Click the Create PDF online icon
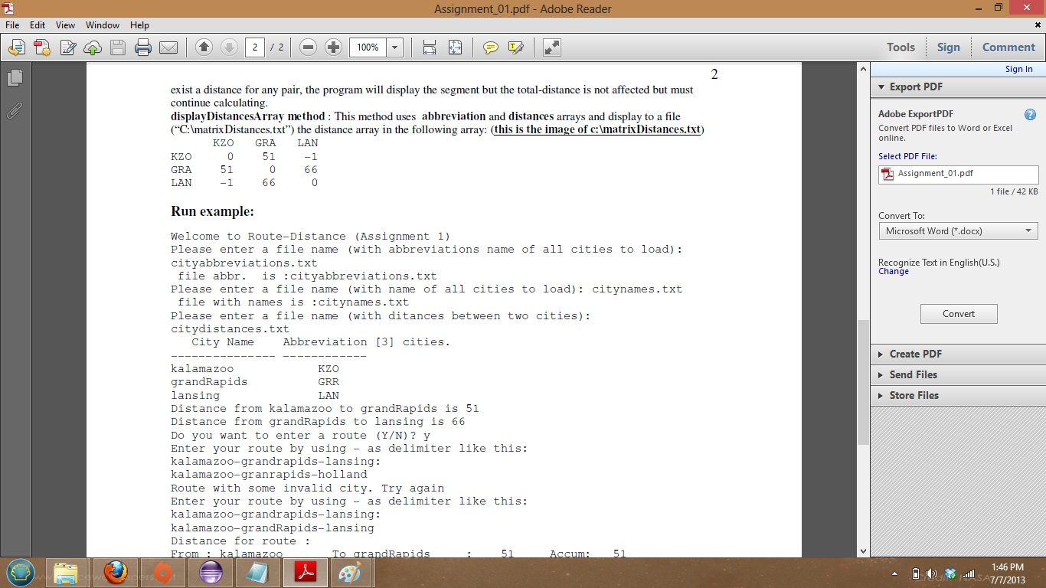Image resolution: width=1046 pixels, height=588 pixels. (42, 47)
